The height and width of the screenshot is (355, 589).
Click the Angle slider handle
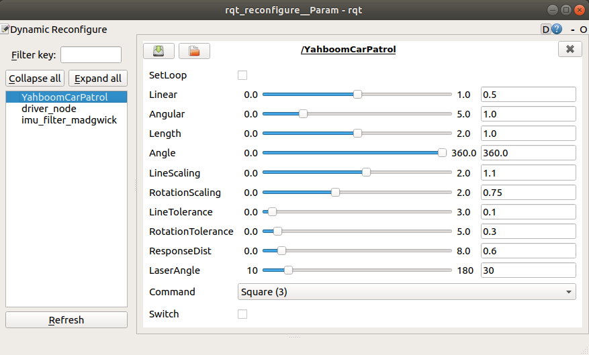442,153
